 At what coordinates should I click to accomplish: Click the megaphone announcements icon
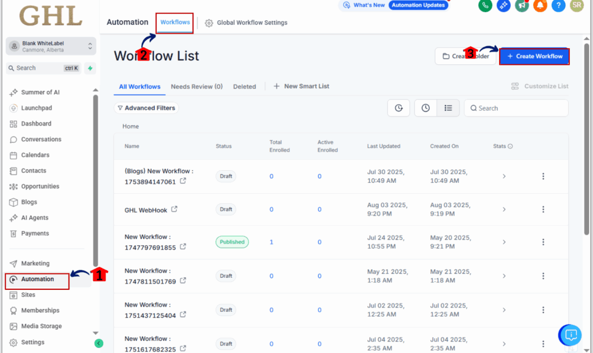[x=522, y=5]
